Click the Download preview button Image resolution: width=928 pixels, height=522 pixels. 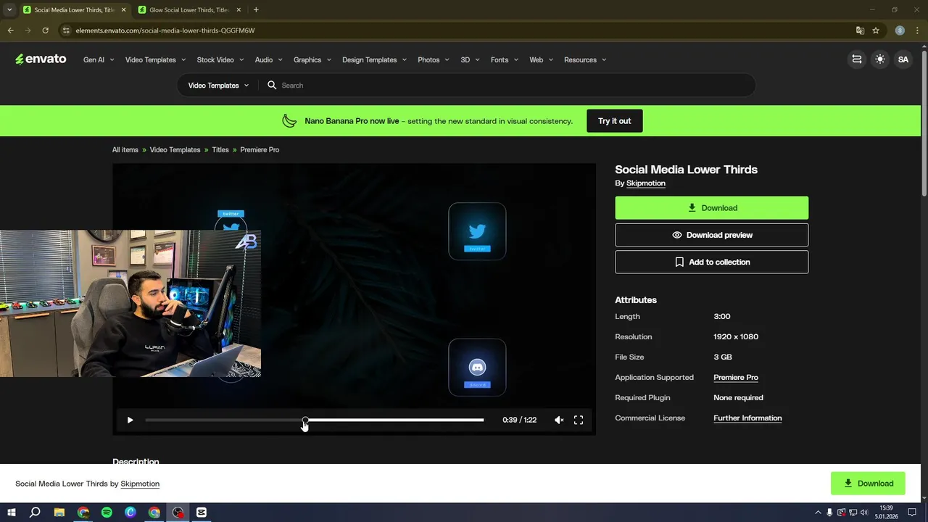pyautogui.click(x=712, y=235)
